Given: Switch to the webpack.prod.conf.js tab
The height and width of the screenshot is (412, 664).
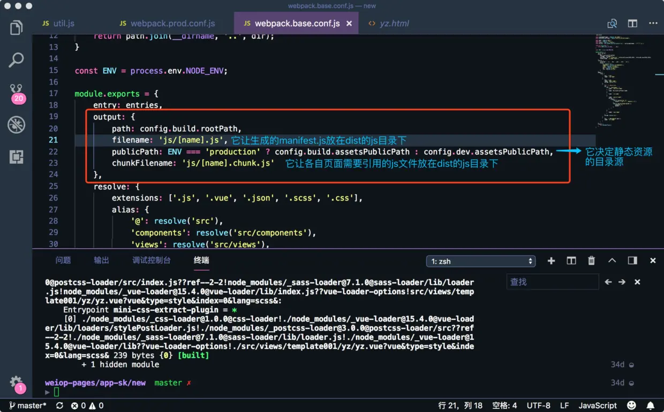Looking at the screenshot, I should point(167,24).
